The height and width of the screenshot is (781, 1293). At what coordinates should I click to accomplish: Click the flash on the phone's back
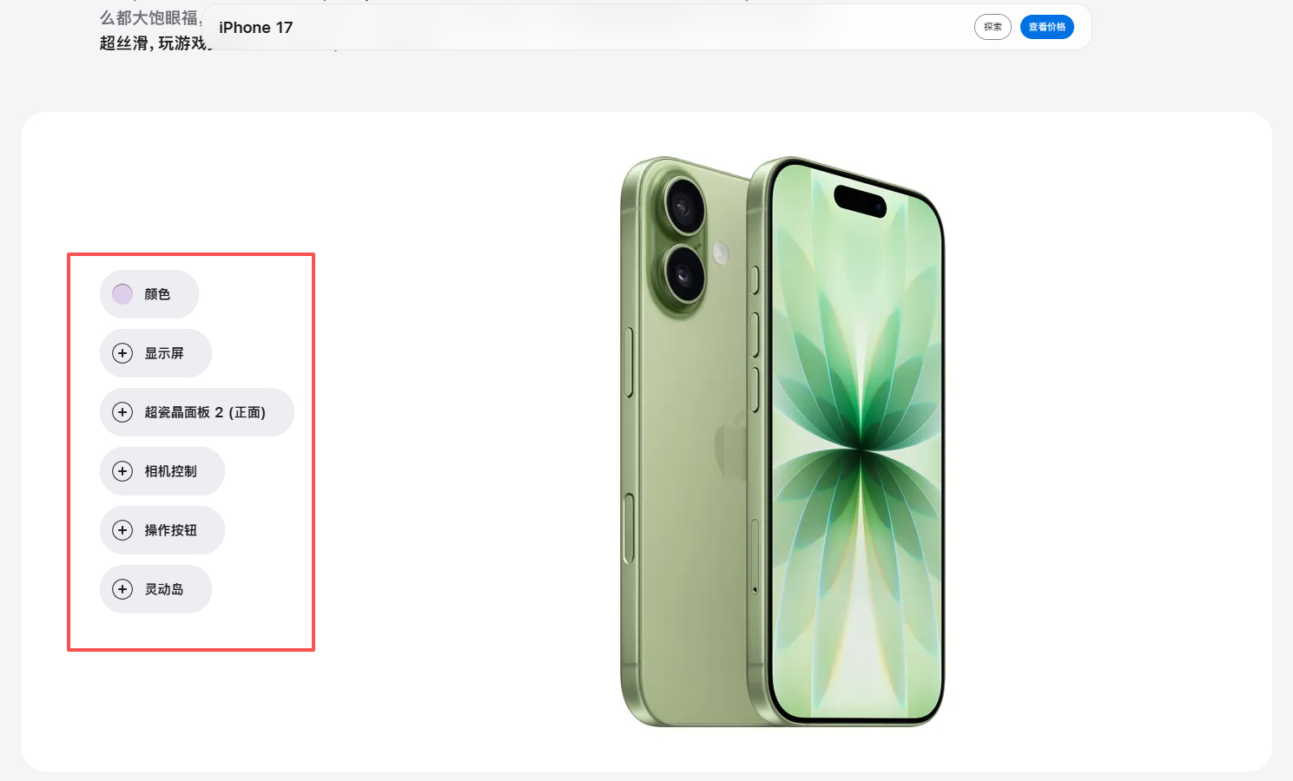(x=720, y=253)
